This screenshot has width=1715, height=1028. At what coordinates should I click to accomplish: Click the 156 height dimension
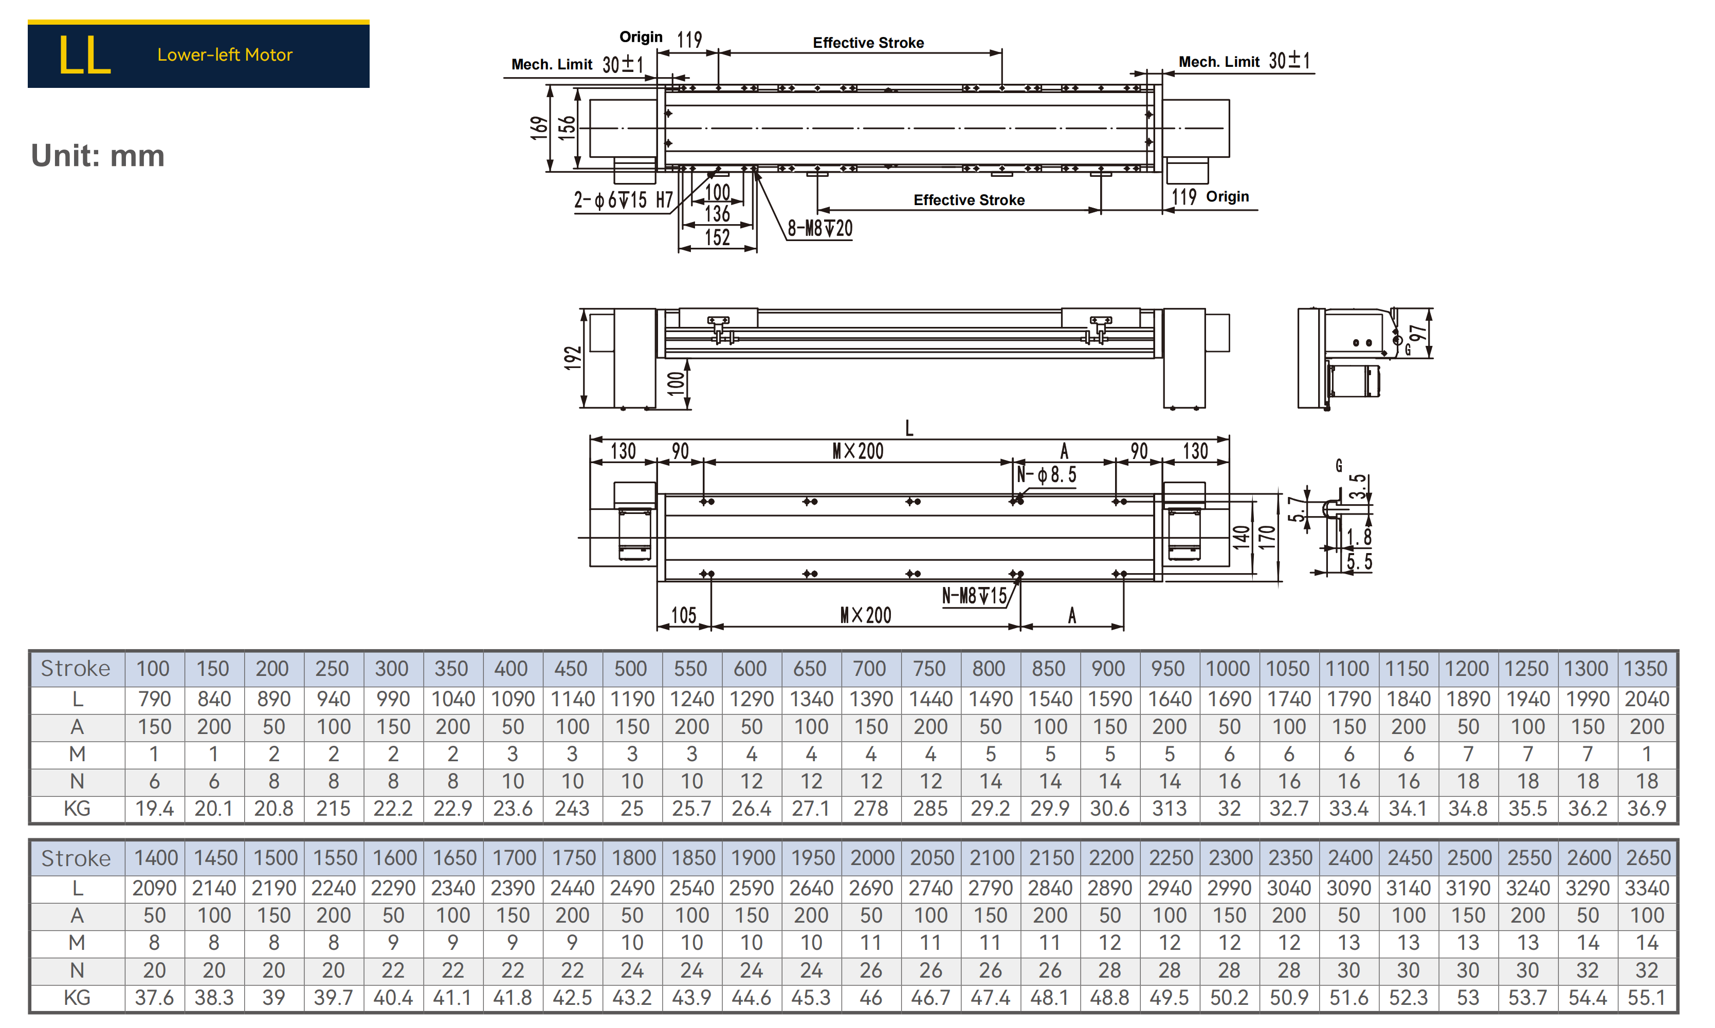[567, 128]
